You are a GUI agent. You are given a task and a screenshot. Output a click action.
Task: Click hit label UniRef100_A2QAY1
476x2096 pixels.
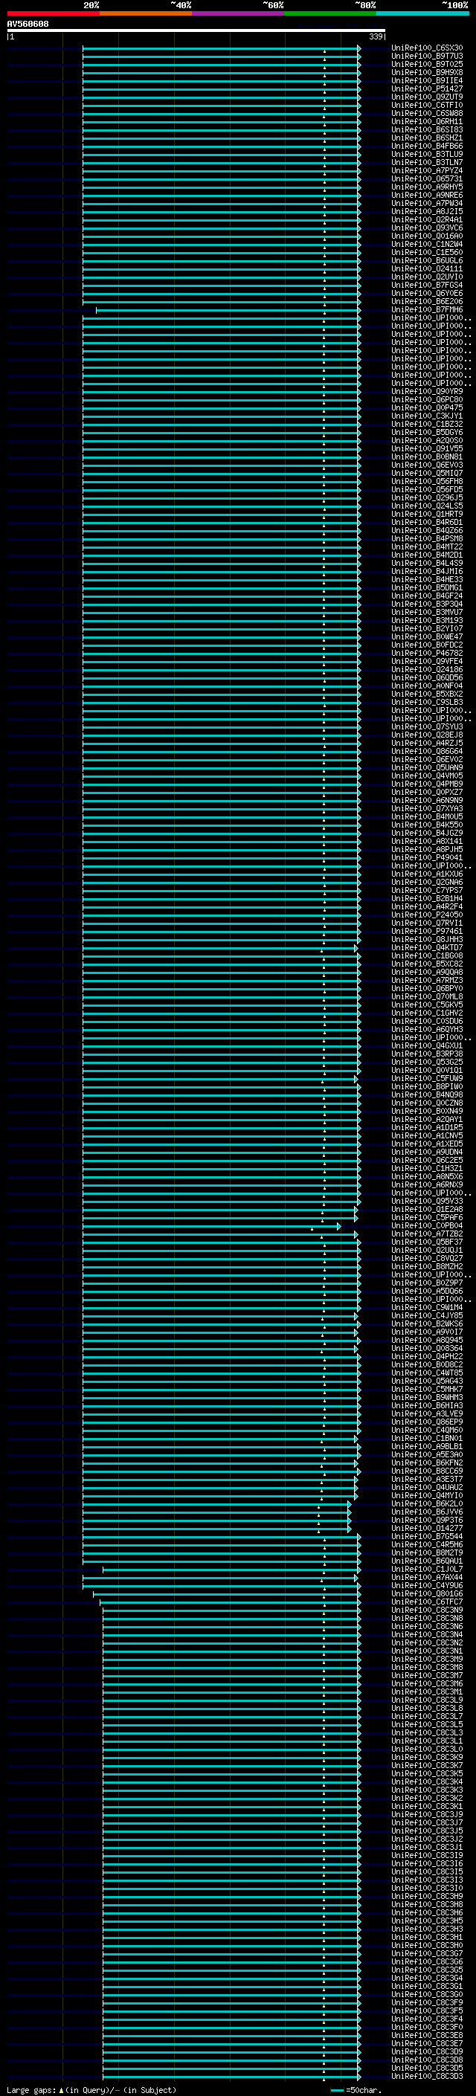pyautogui.click(x=427, y=1120)
